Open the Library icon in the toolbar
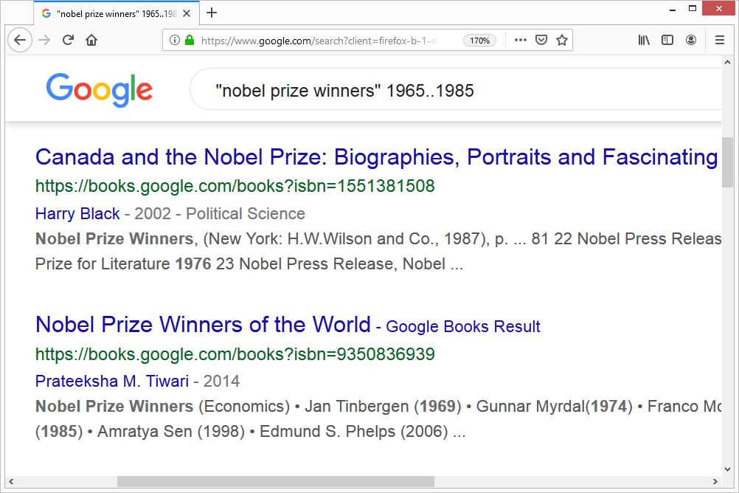The height and width of the screenshot is (493, 739). [x=644, y=41]
